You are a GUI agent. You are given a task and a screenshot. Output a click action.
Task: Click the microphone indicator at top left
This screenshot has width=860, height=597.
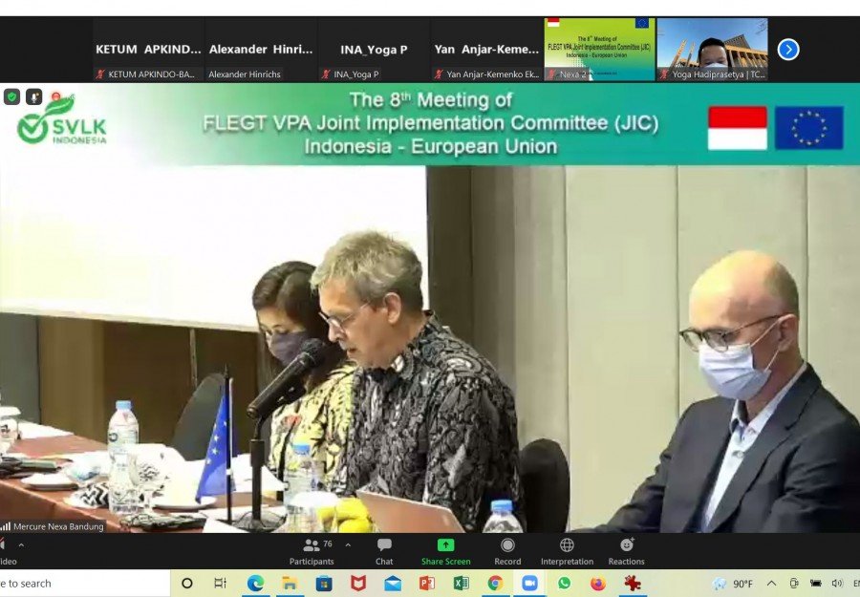[x=34, y=97]
